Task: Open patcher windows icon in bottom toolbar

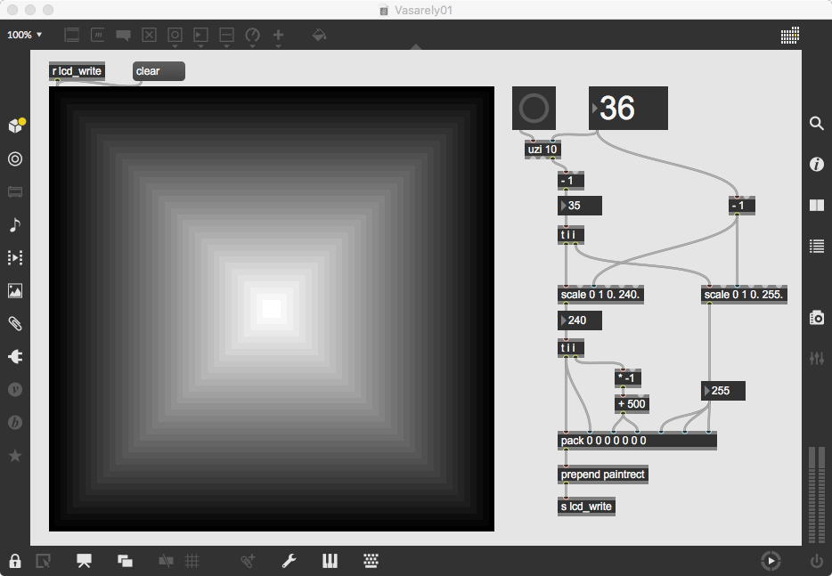Action: click(x=126, y=561)
